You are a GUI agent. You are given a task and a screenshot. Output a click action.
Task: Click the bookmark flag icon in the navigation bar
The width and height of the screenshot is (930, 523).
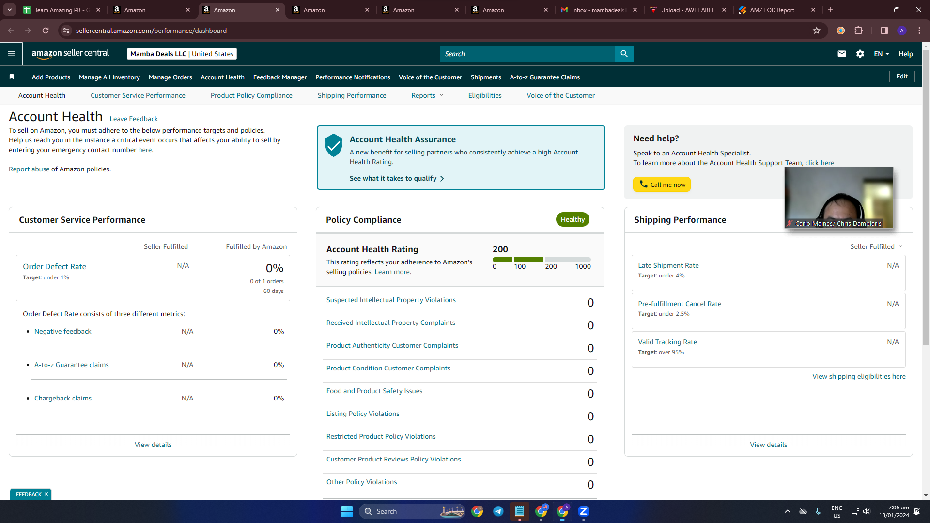coord(12,77)
